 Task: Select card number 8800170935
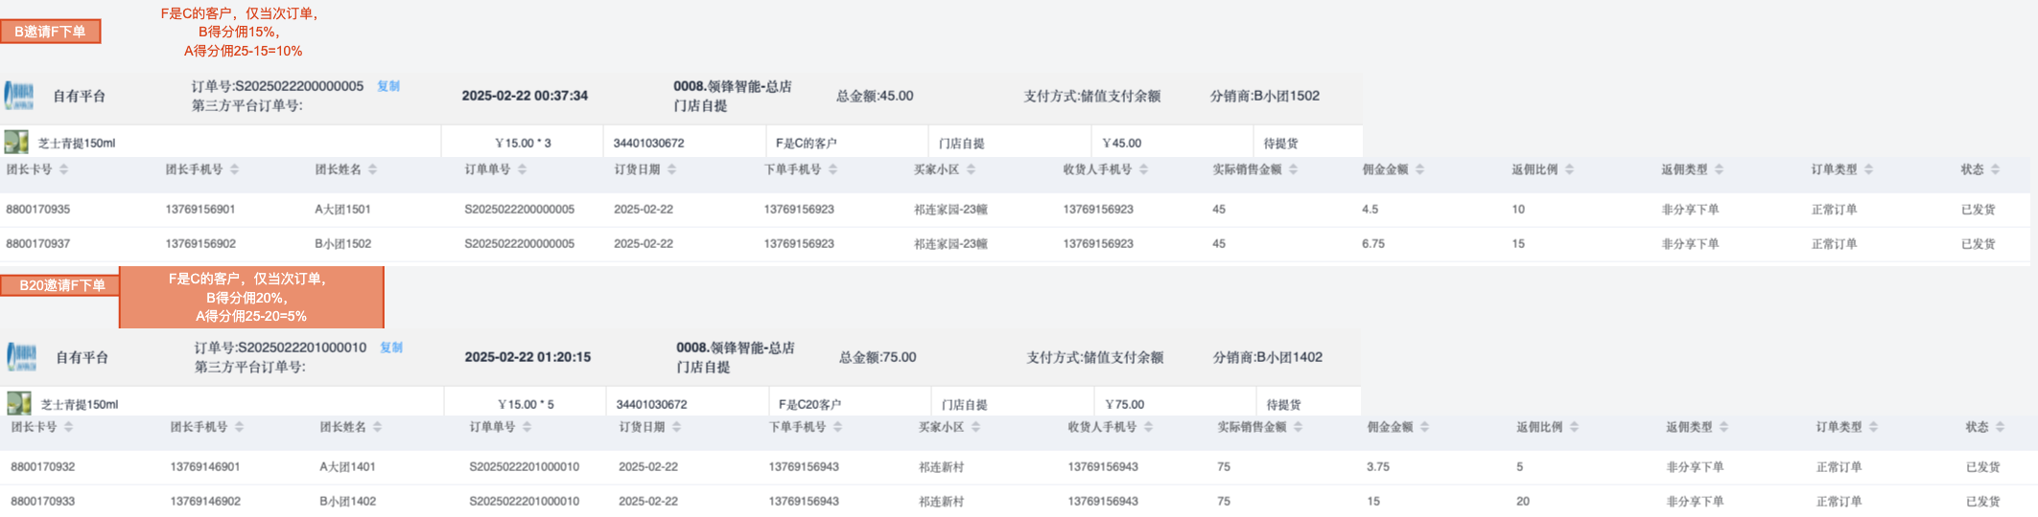click(38, 210)
